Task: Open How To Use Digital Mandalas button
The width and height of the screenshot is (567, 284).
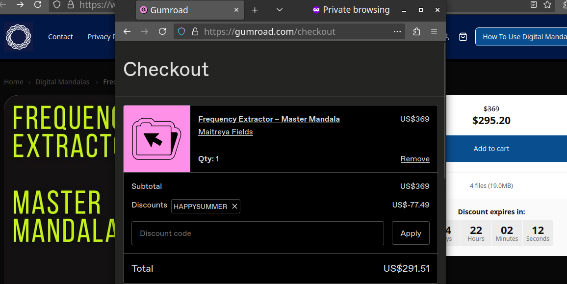Action: point(521,36)
